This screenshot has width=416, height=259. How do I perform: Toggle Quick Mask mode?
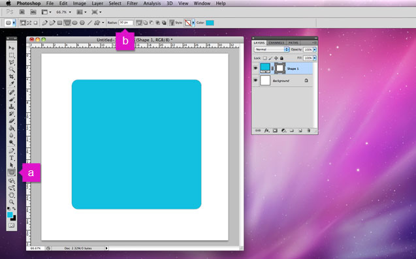(11, 225)
